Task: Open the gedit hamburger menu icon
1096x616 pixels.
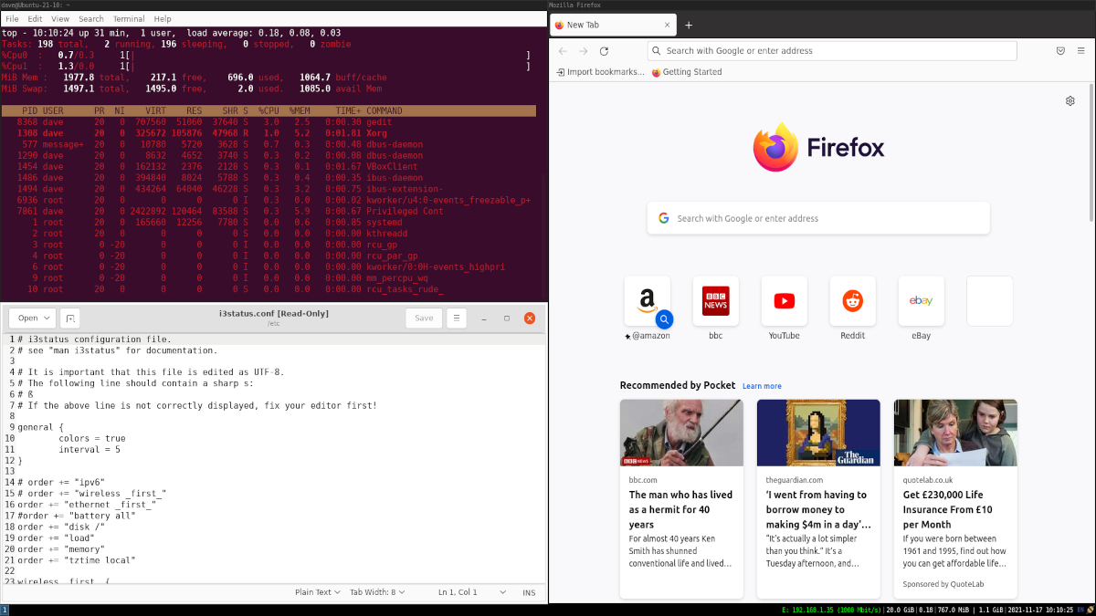Action: 456,318
